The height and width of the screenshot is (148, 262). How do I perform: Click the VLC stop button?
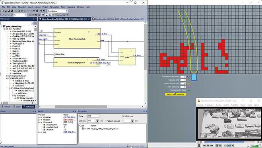(208, 146)
